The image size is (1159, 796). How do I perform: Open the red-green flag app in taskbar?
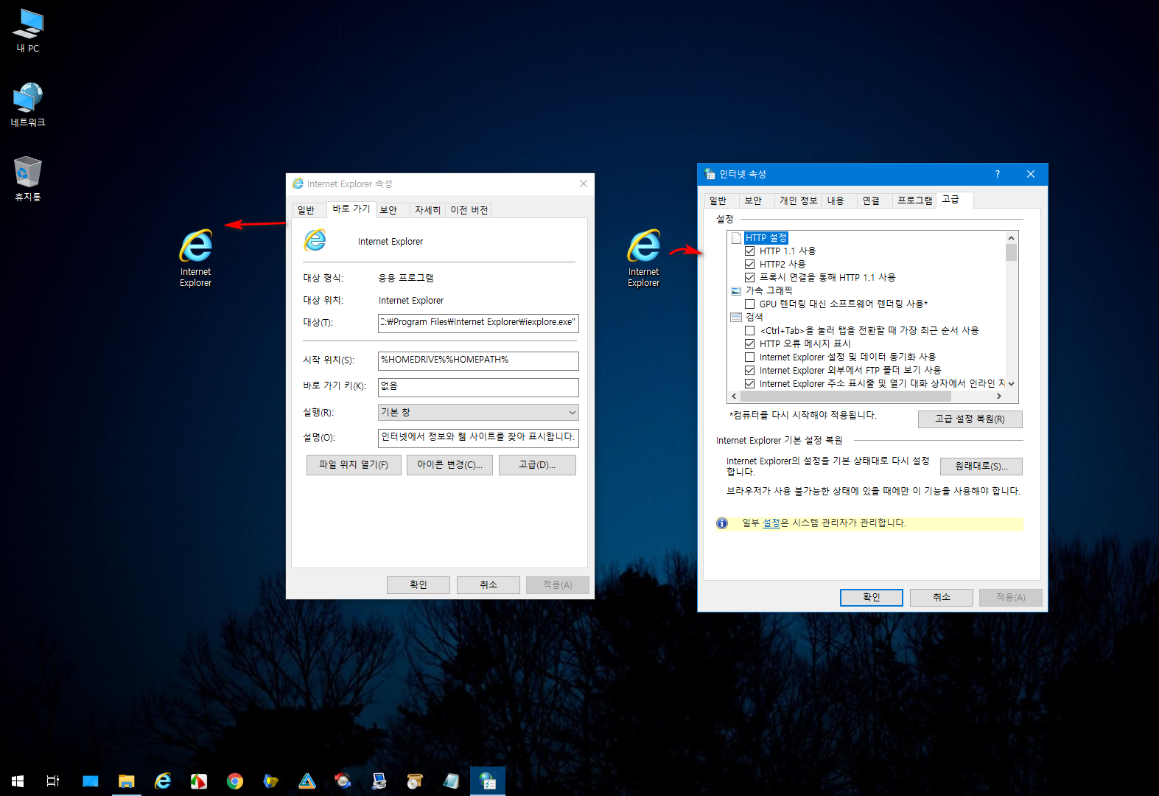[x=199, y=781]
